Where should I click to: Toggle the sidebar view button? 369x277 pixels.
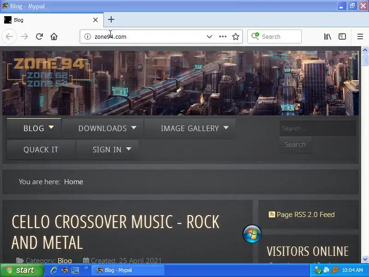[x=342, y=36]
